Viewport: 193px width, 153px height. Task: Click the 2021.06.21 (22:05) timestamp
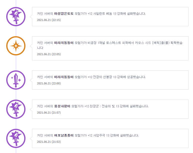pyautogui.click(x=49, y=54)
